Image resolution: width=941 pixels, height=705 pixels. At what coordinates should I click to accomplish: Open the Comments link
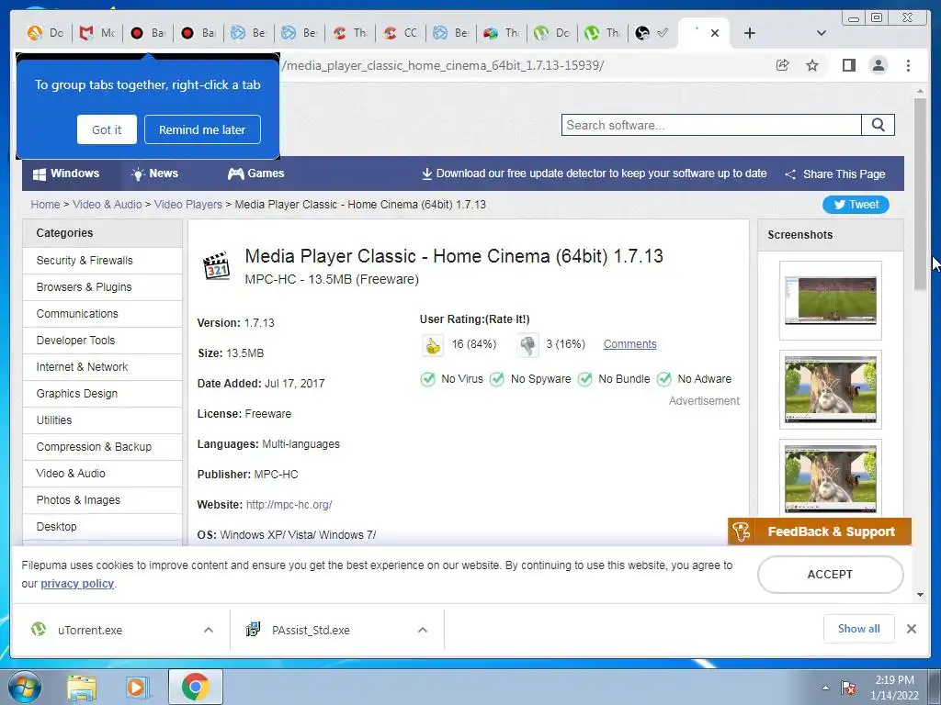629,344
